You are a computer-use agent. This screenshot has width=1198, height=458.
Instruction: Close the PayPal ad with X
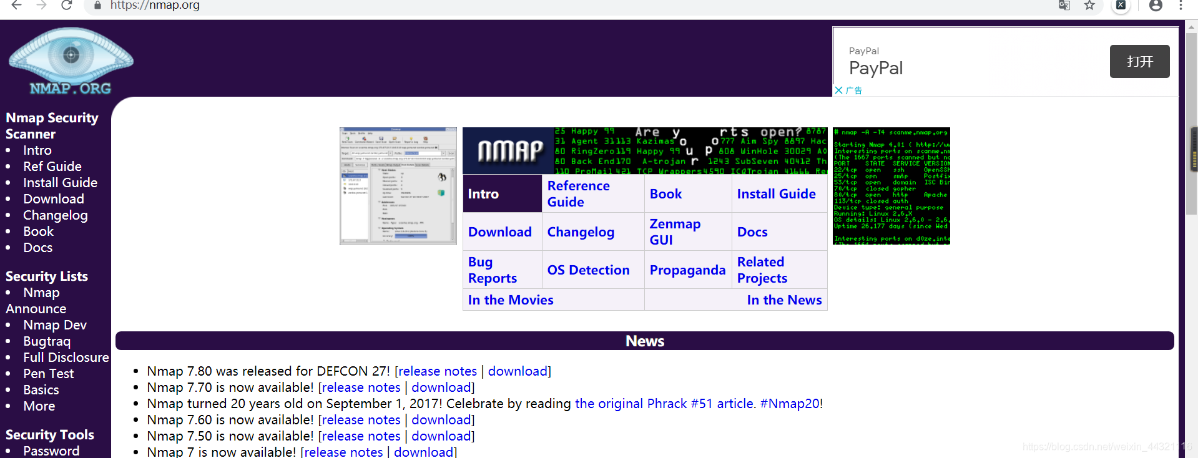pyautogui.click(x=838, y=90)
